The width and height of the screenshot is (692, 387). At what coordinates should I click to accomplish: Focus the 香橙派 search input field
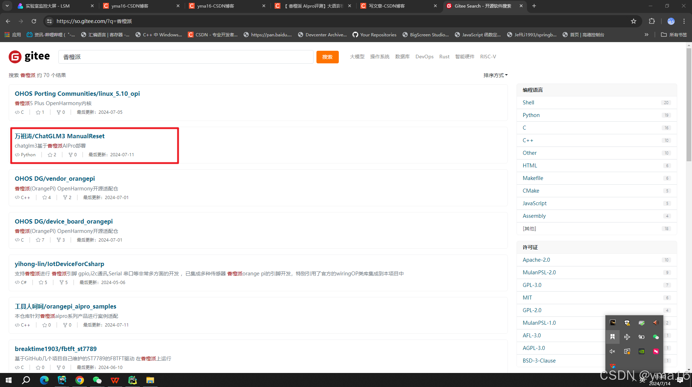[x=186, y=57]
